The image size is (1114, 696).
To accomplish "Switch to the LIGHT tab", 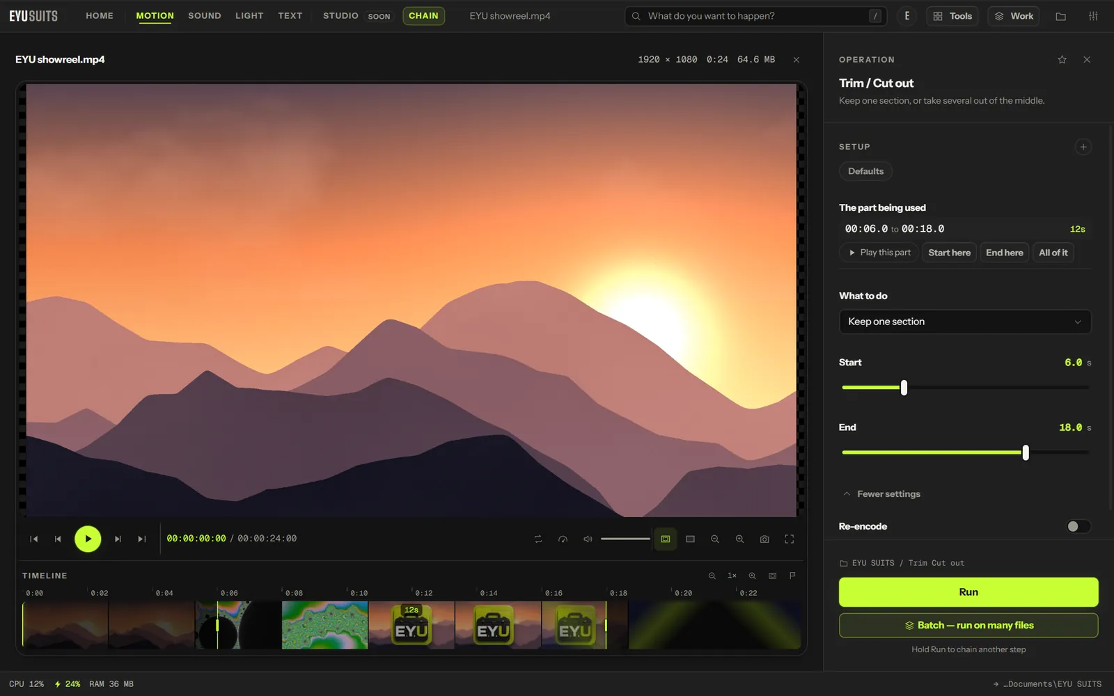I will pos(249,15).
